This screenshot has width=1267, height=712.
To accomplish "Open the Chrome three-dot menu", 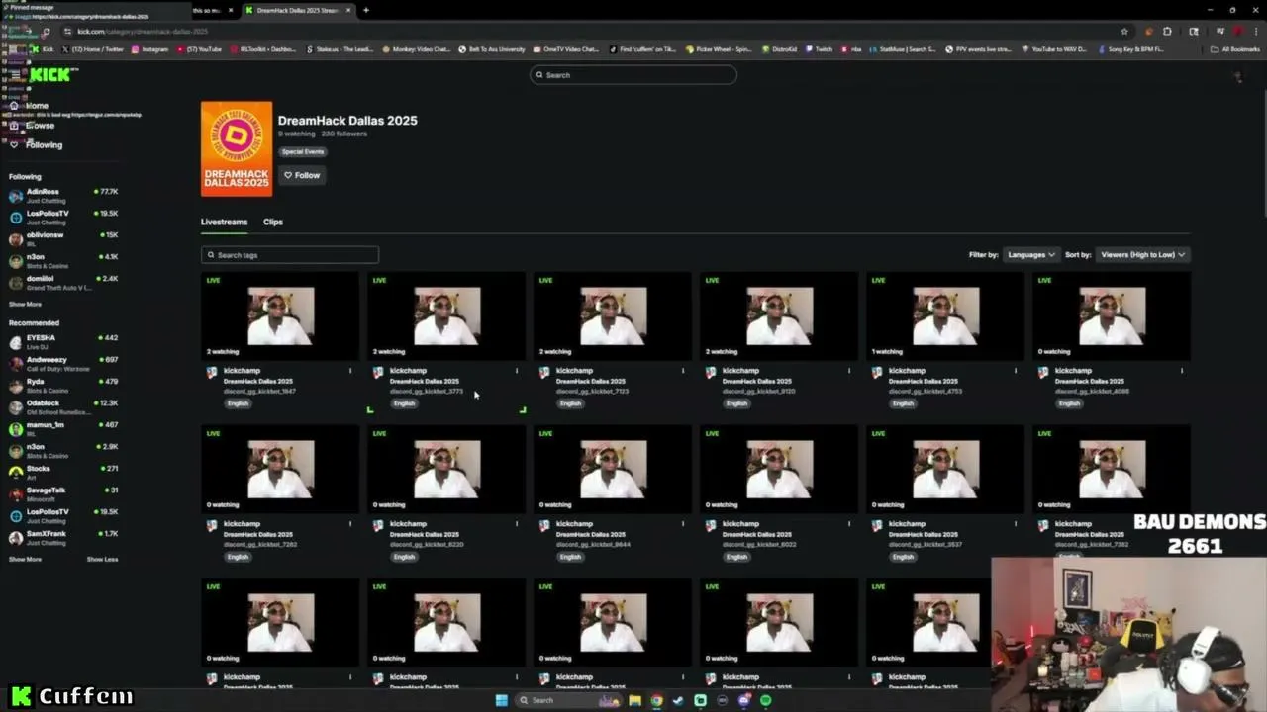I will coord(1255,31).
